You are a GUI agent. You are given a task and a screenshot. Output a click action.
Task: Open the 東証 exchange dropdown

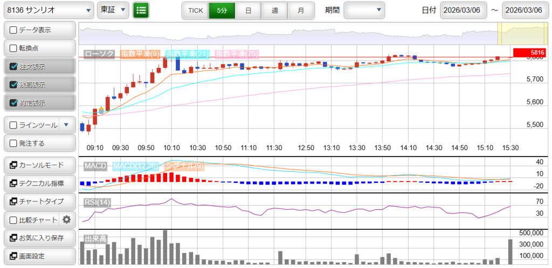114,10
